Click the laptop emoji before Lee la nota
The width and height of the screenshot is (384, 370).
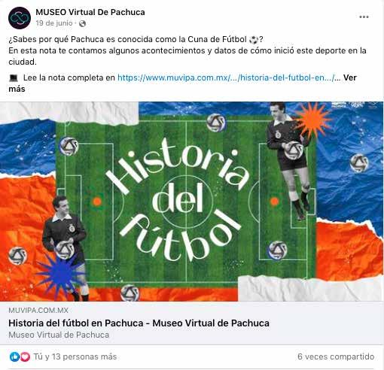(x=14, y=78)
